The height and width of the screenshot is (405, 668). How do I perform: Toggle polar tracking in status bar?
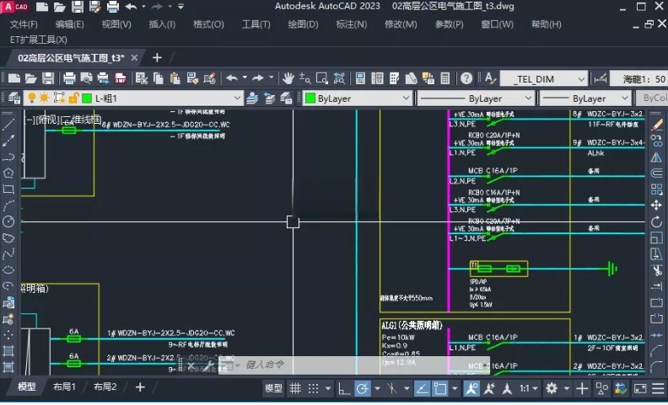click(362, 388)
